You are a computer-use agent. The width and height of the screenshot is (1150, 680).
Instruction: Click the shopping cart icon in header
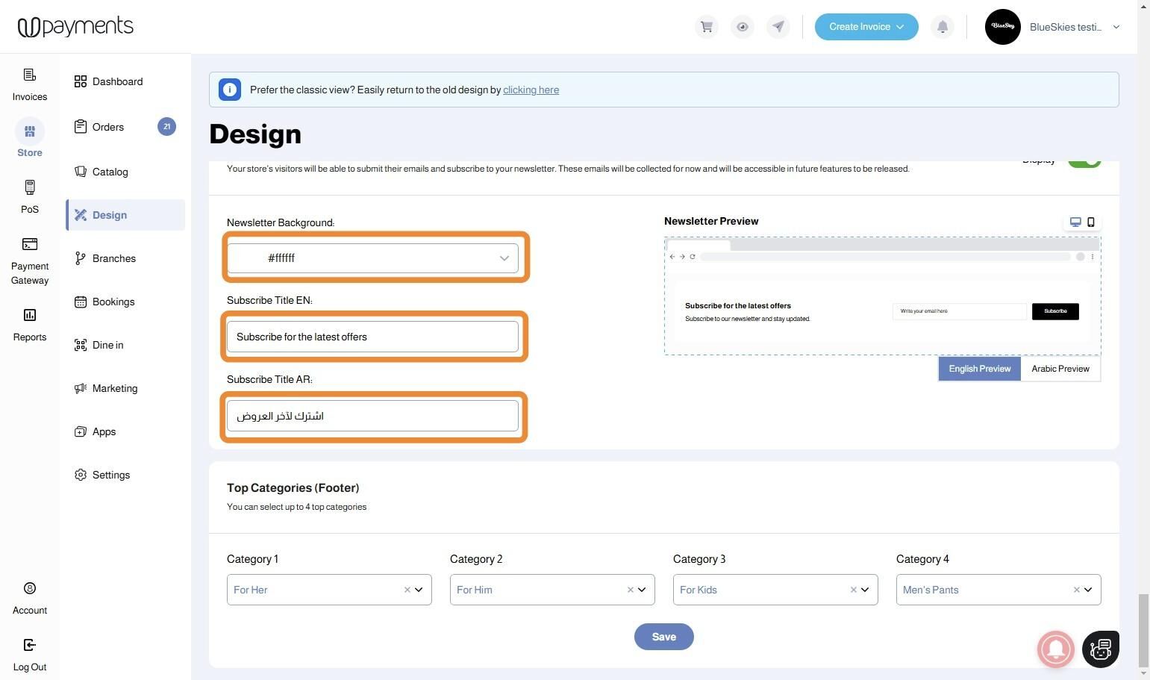[x=706, y=27]
